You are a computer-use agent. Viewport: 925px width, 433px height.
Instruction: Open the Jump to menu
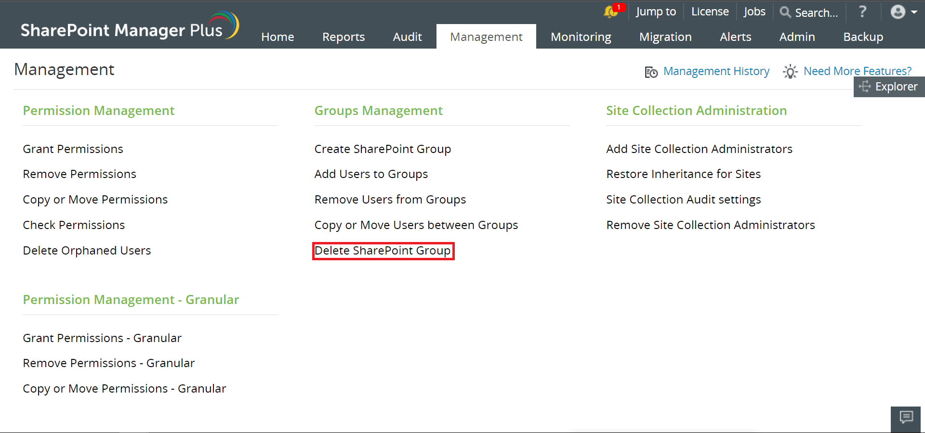656,12
